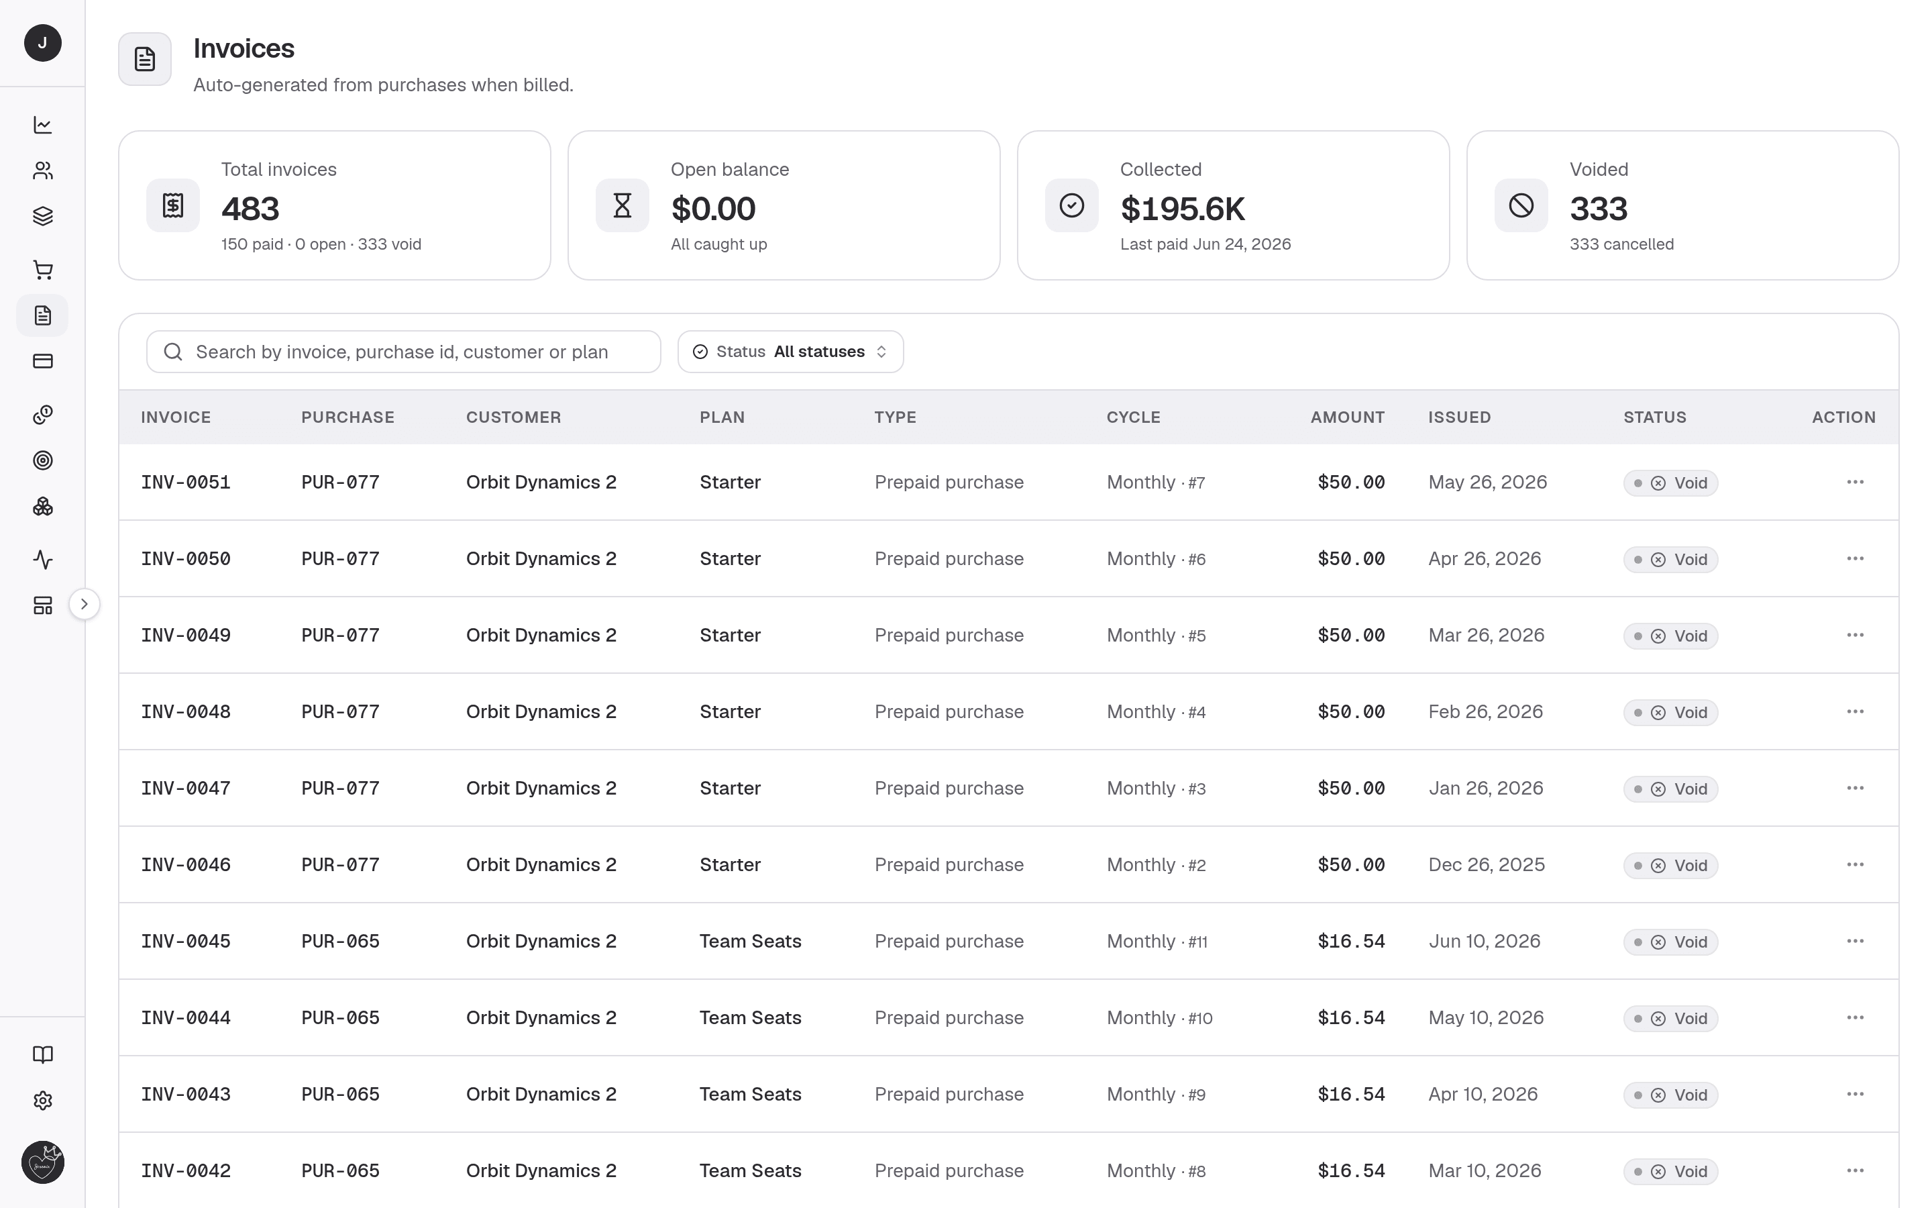This screenshot has width=1932, height=1208.
Task: Click the 333 cancelled caption
Action: point(1621,244)
